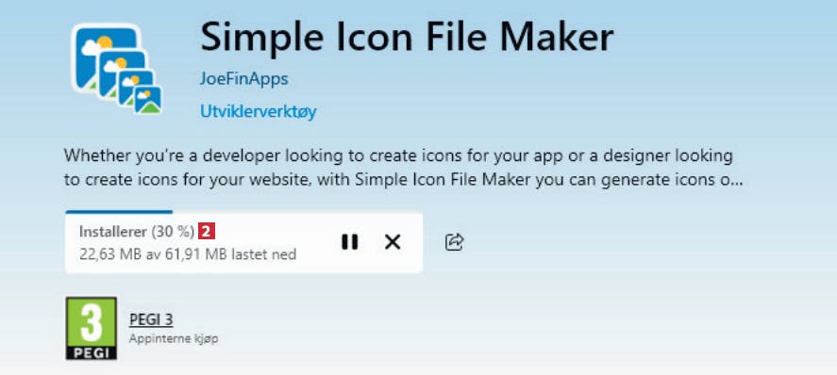Click the ellipsis ending the description

[x=736, y=181]
